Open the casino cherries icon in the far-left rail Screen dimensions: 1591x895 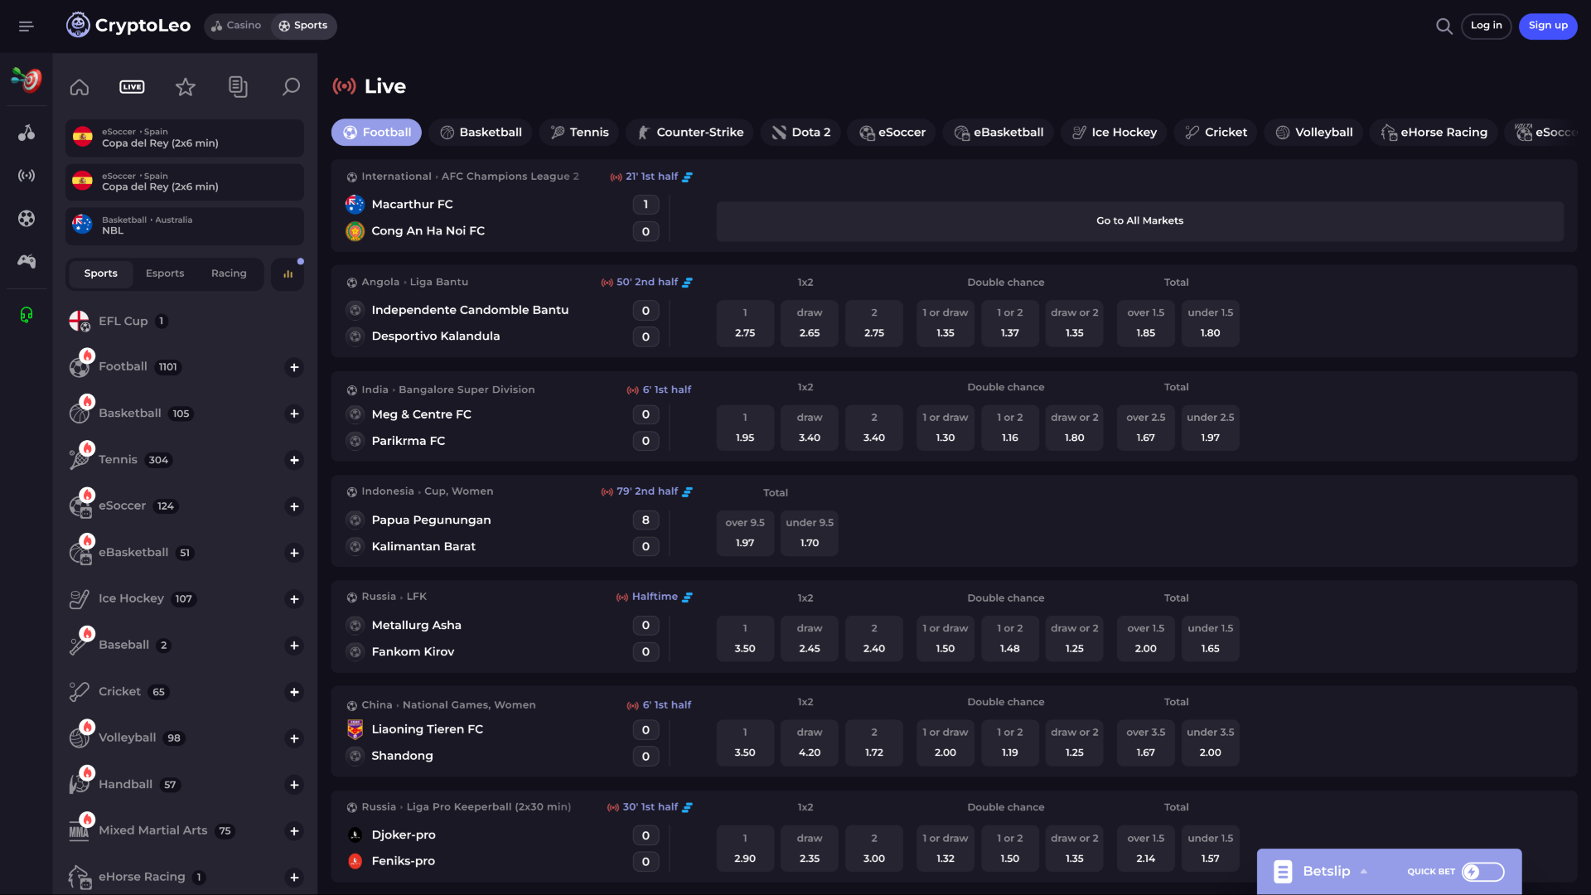pos(26,133)
